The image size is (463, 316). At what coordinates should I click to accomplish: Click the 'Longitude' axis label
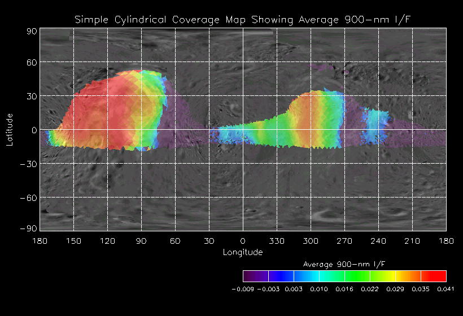pyautogui.click(x=243, y=252)
